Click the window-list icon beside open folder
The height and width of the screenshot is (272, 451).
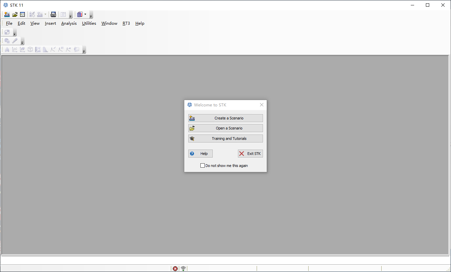coord(22,14)
